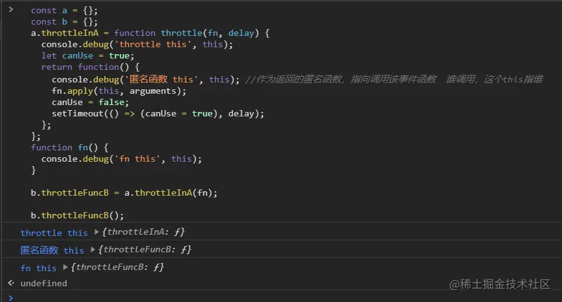This screenshot has height=302, width=562.
Task: Click the 'const a = {};' code line
Action: 64,11
